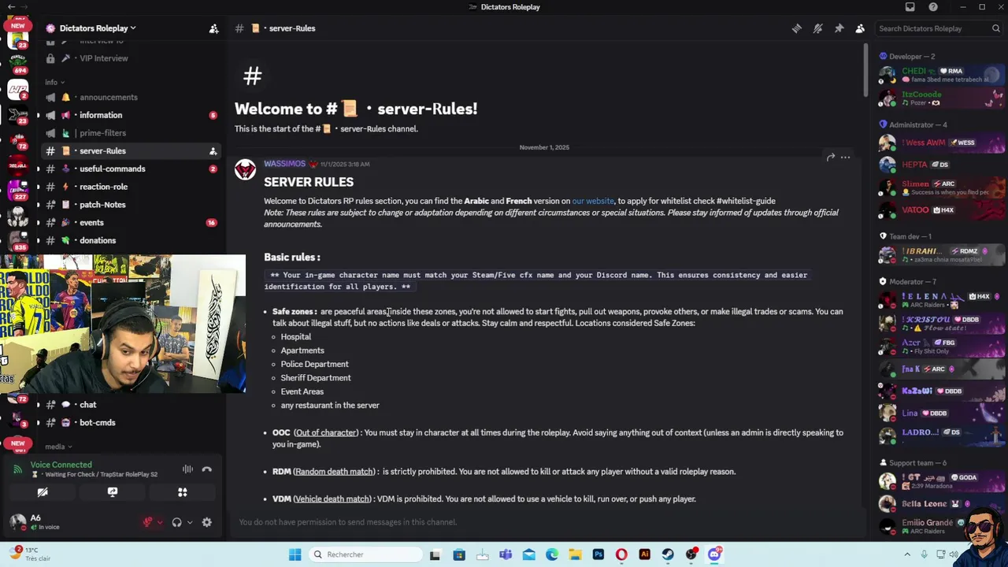Open Steam from the taskbar
1008x567 pixels.
tap(668, 554)
